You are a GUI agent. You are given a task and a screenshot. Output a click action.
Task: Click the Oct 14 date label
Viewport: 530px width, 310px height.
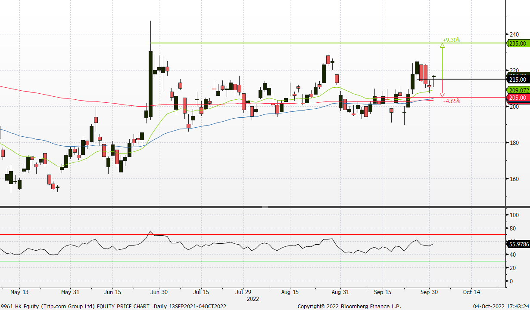[x=471, y=292]
